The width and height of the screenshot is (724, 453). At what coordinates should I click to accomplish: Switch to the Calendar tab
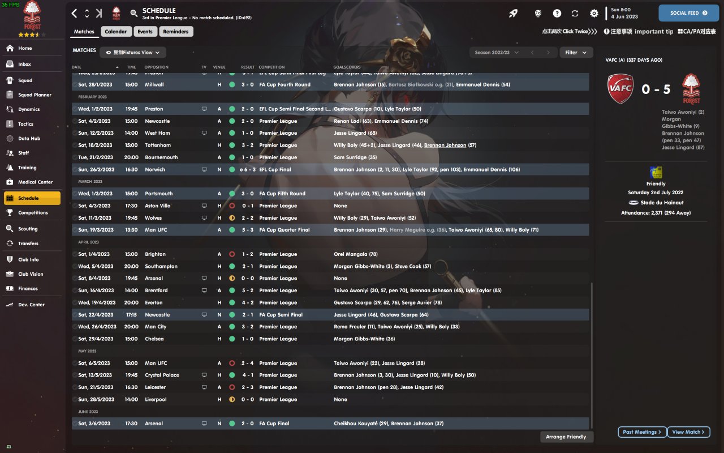[116, 32]
